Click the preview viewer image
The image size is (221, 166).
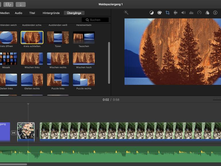[x=173, y=52]
